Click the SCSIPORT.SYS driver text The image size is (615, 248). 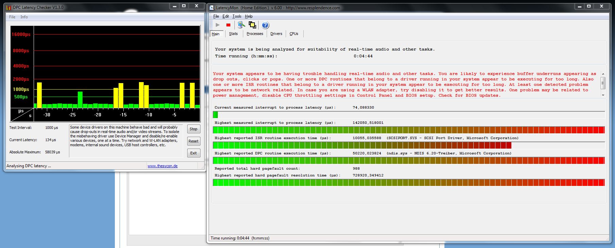pyautogui.click(x=453, y=138)
